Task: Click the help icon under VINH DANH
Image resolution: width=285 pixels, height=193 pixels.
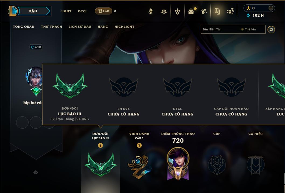Action: click(139, 145)
